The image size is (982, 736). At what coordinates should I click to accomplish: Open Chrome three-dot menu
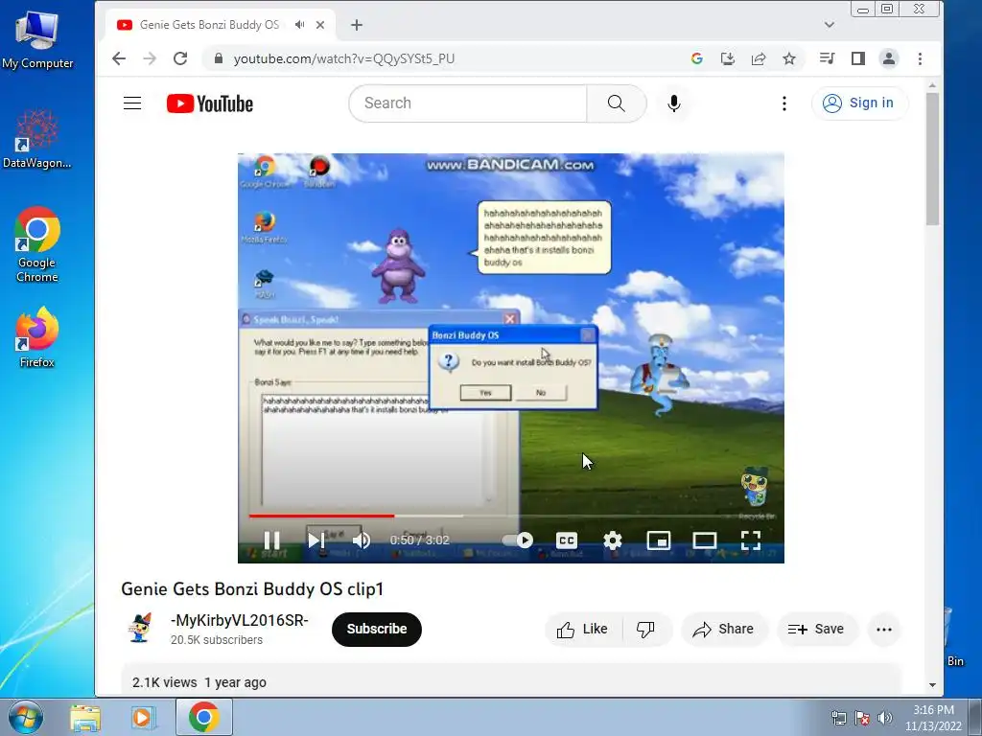pyautogui.click(x=920, y=58)
